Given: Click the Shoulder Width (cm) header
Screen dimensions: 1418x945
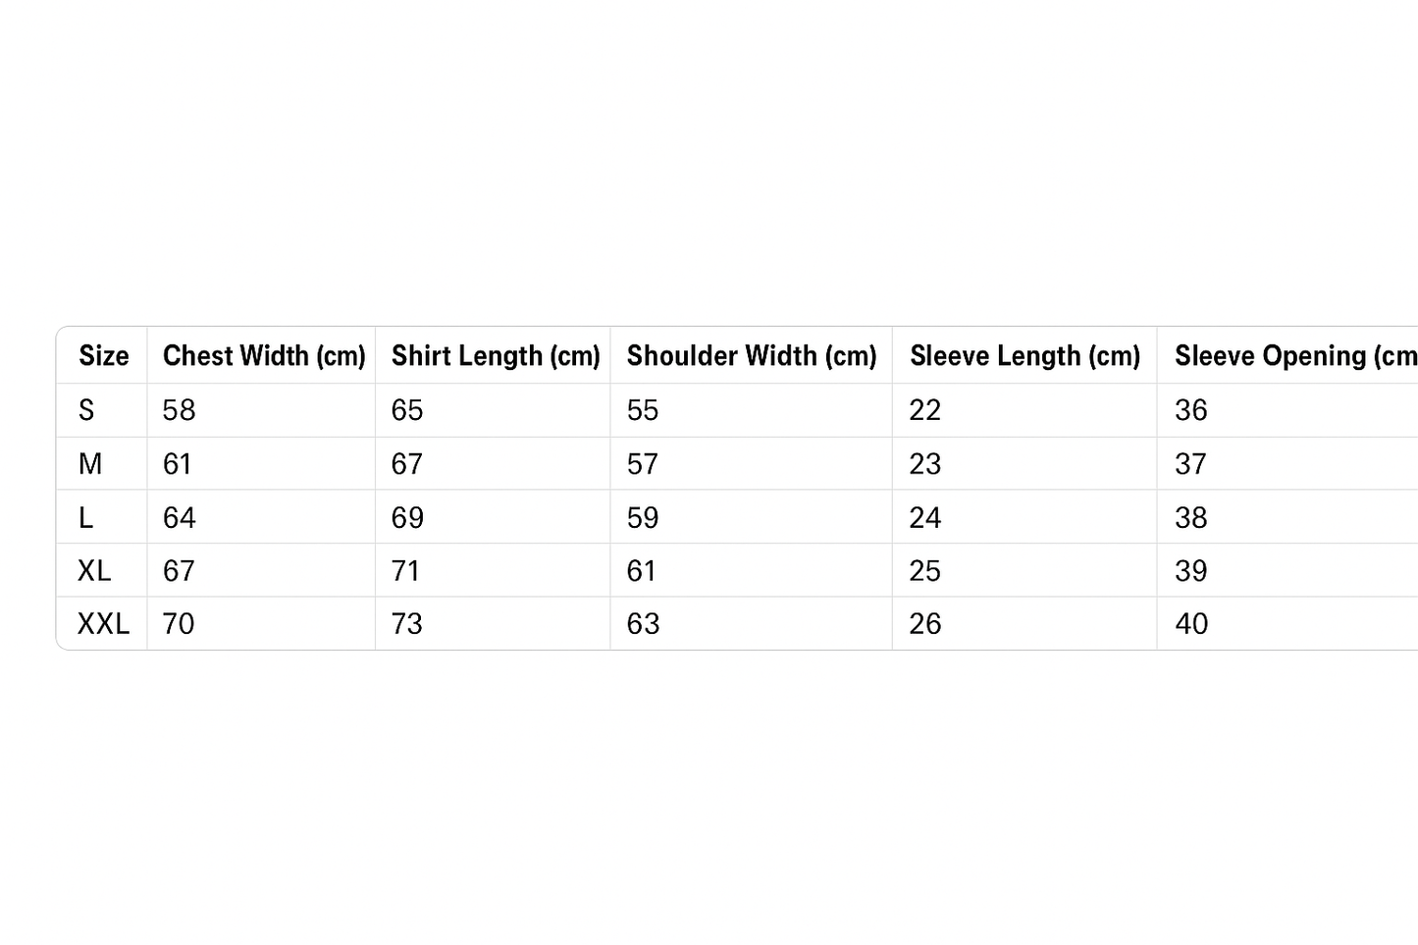Looking at the screenshot, I should [751, 355].
